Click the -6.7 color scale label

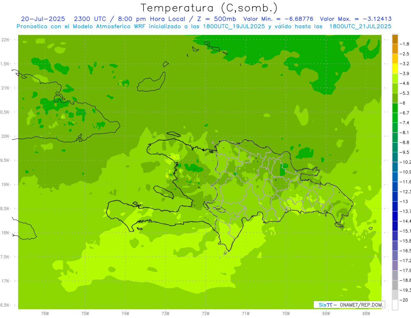[405, 113]
